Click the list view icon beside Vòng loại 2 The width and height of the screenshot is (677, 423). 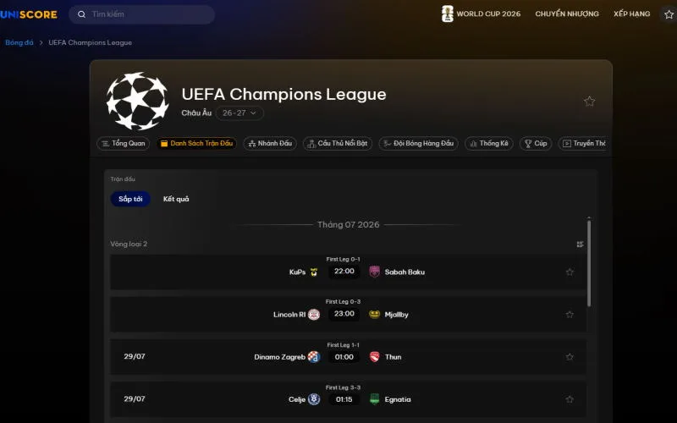580,244
